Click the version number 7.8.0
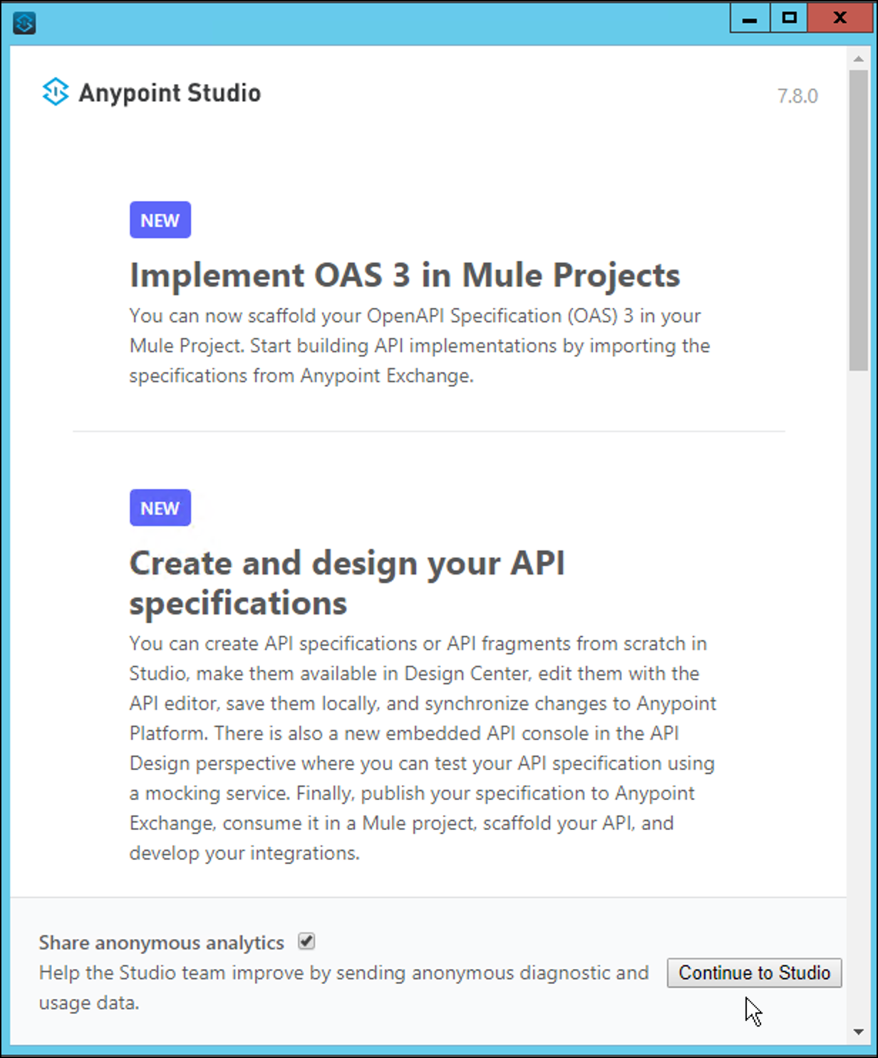Screen dimensions: 878x1058 coord(797,96)
